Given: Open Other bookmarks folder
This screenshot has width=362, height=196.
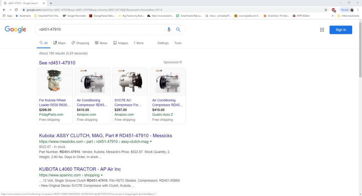Looking at the screenshot, I should [348, 16].
